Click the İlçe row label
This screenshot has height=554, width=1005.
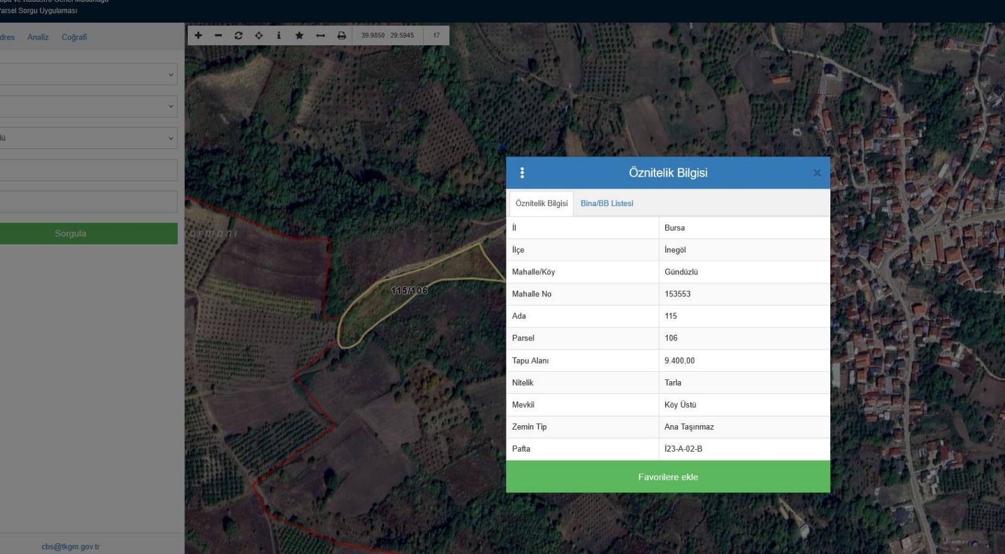pyautogui.click(x=518, y=250)
